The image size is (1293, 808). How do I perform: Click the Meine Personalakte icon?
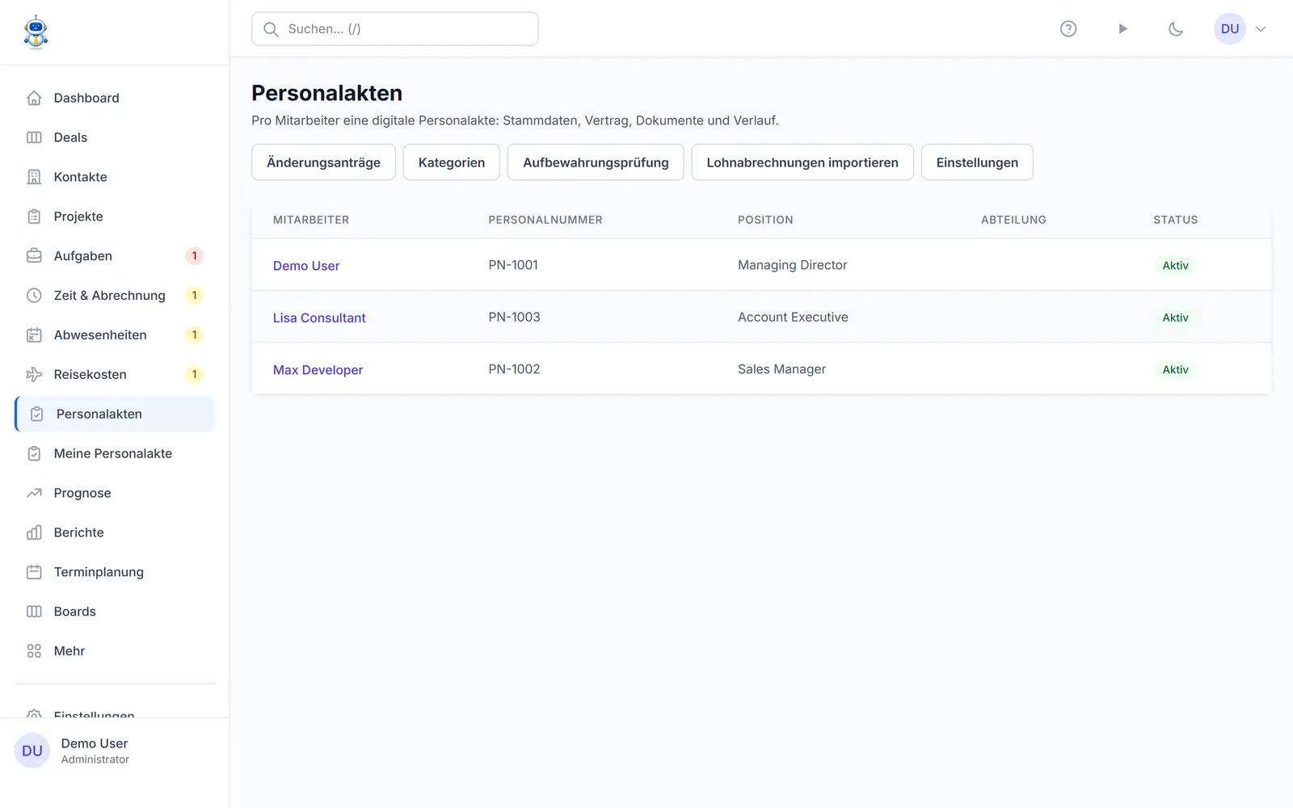click(34, 454)
